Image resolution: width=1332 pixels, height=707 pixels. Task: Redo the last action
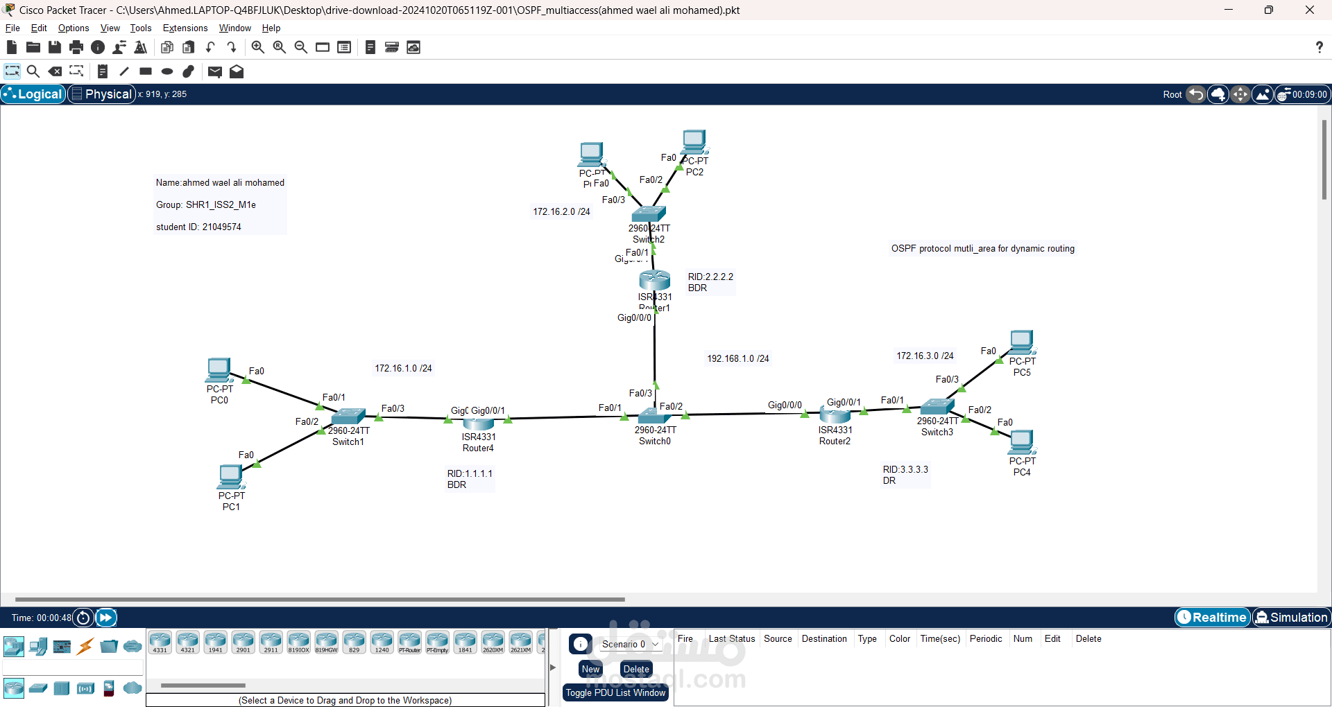232,47
